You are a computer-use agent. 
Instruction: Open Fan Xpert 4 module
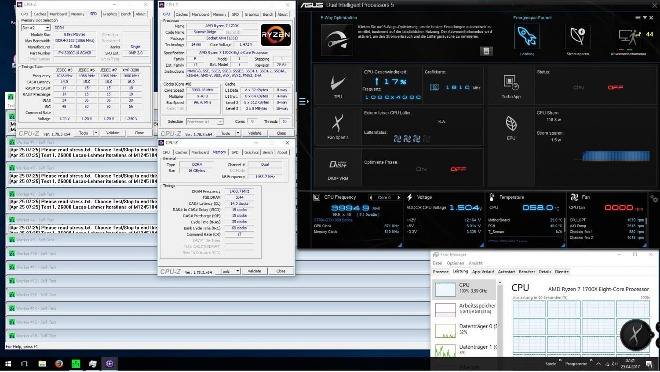(x=338, y=124)
